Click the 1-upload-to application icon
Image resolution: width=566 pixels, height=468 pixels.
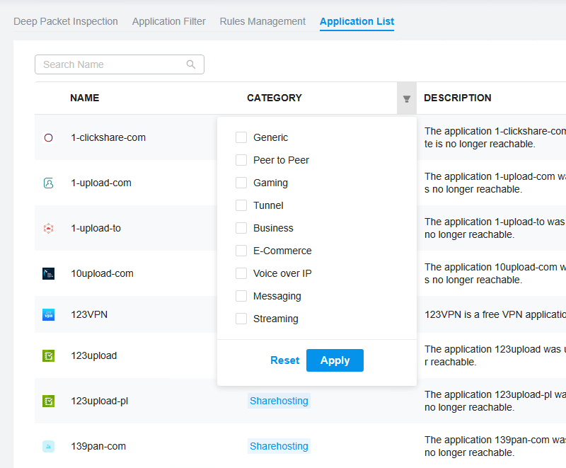[x=48, y=228]
